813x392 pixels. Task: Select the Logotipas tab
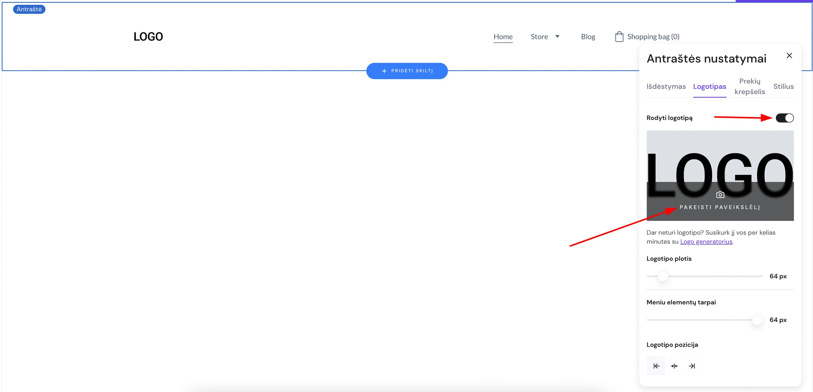pos(709,86)
